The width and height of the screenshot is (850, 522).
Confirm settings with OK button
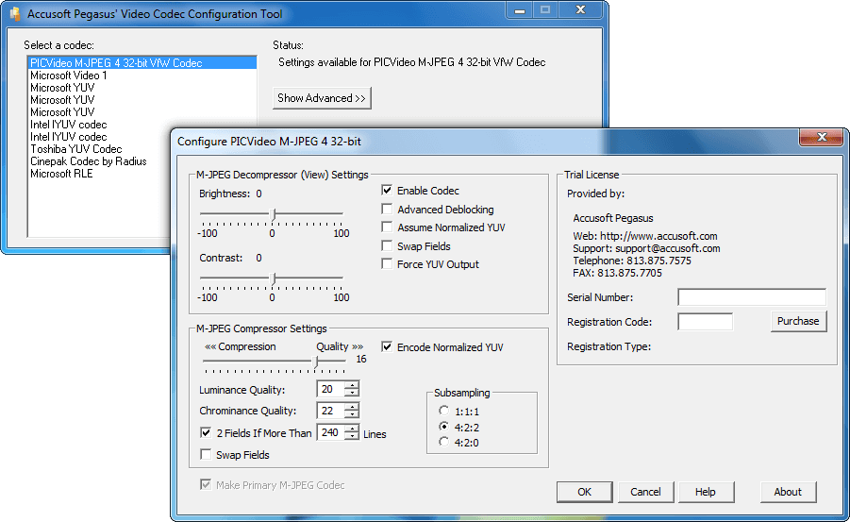584,492
